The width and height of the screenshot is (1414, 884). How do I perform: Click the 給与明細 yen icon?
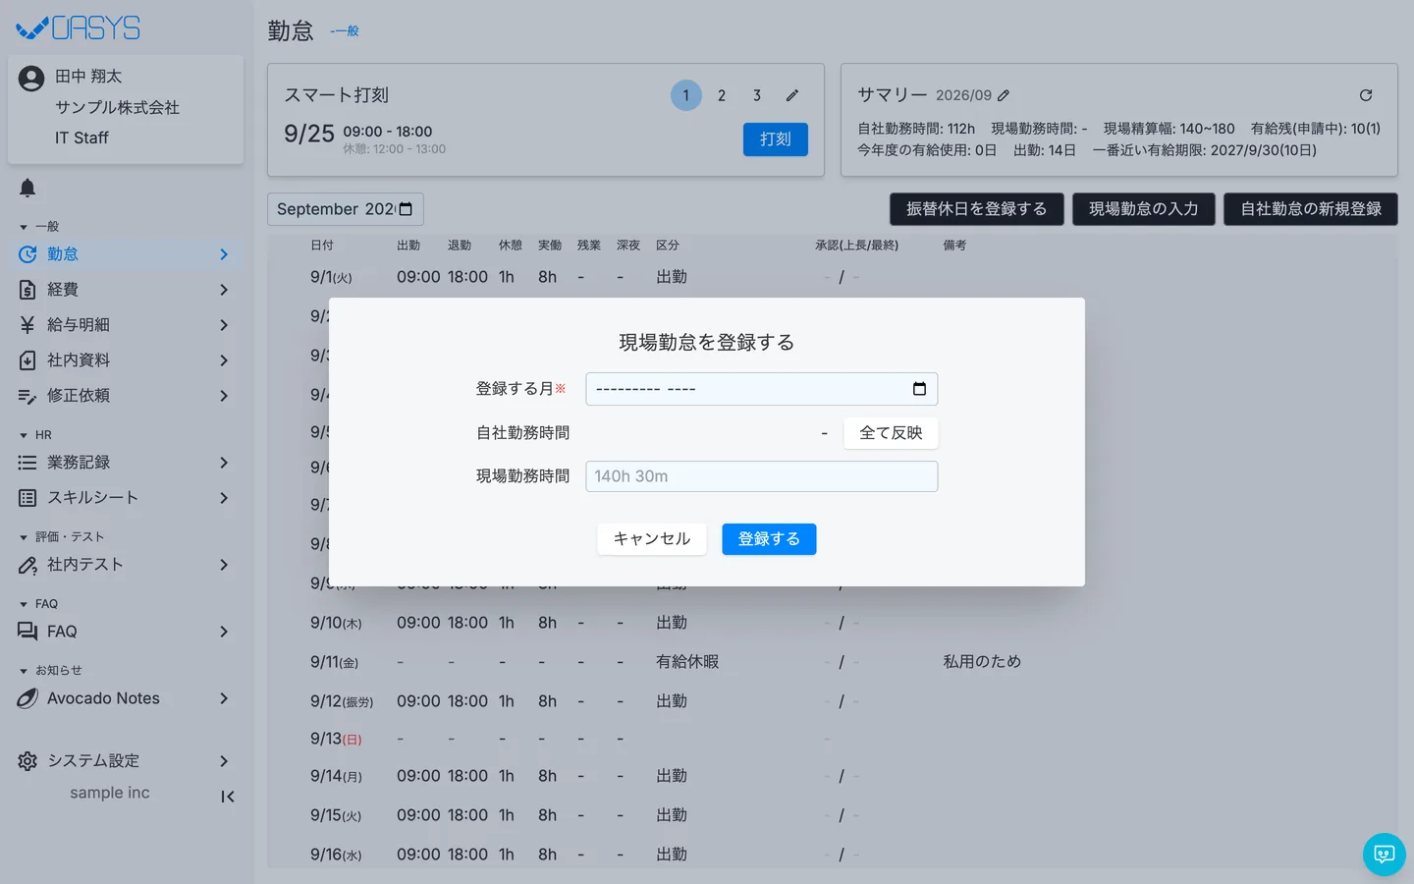click(27, 325)
